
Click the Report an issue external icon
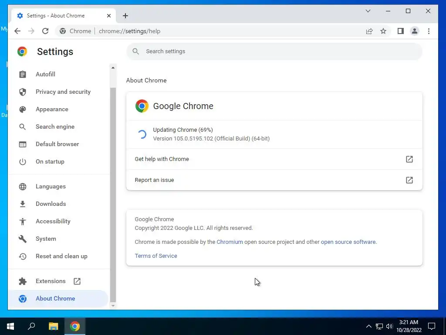point(409,180)
